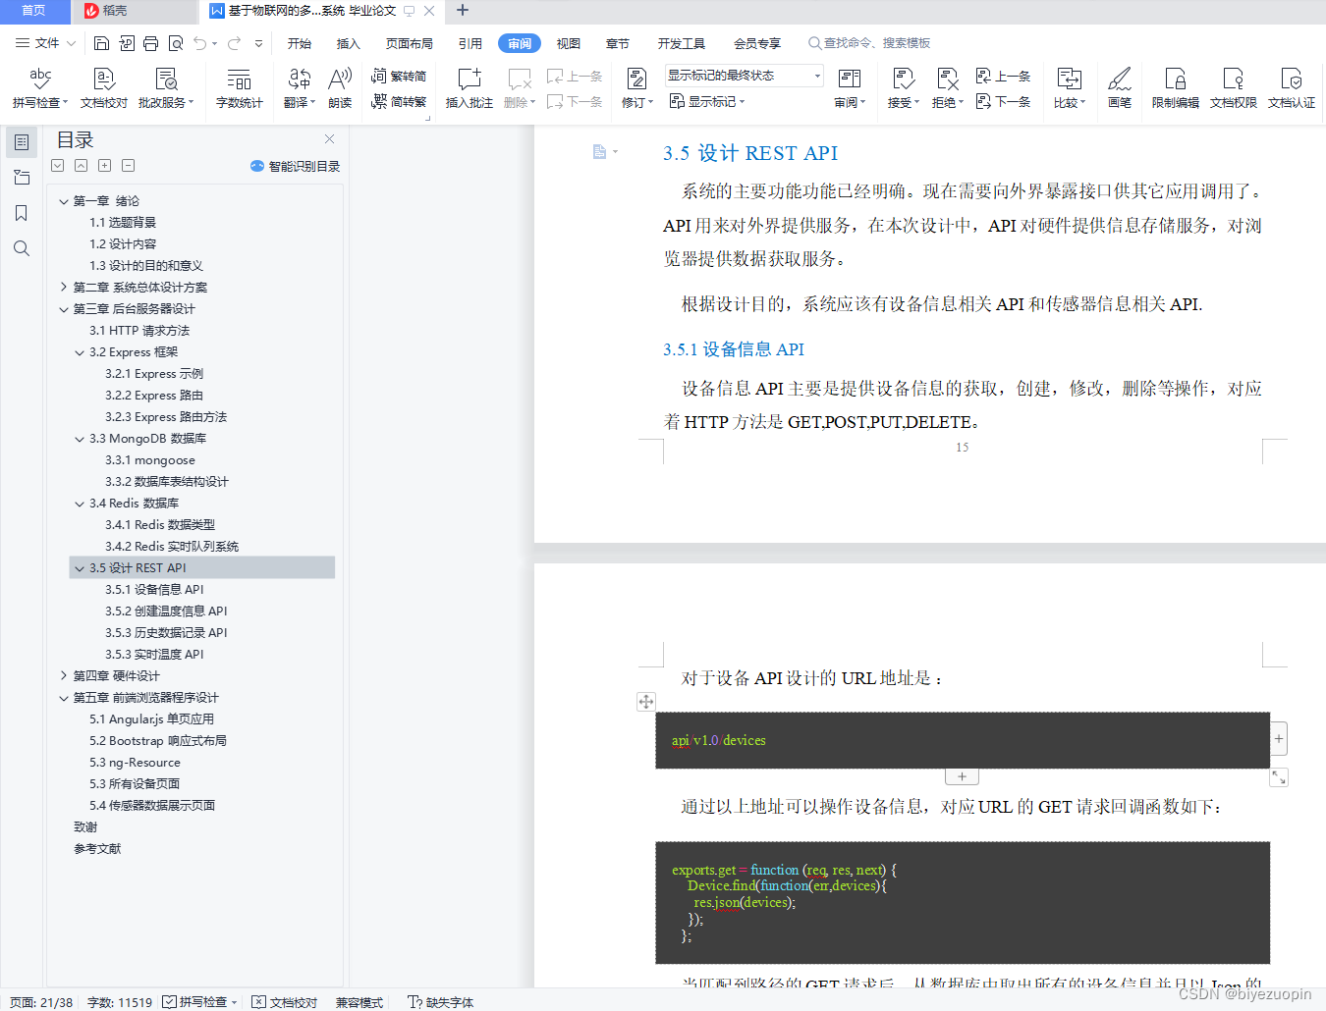The image size is (1326, 1011).
Task: Start read aloud (朗读)
Action: tap(340, 87)
